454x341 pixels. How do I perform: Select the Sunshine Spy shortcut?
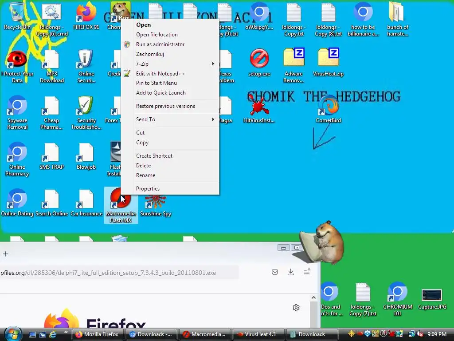pos(156,205)
